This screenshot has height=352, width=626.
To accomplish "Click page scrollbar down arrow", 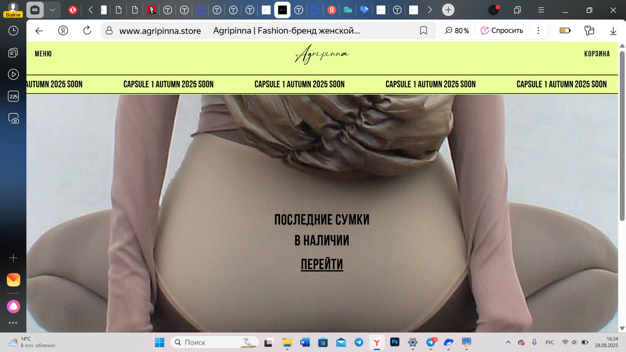I will (622, 328).
